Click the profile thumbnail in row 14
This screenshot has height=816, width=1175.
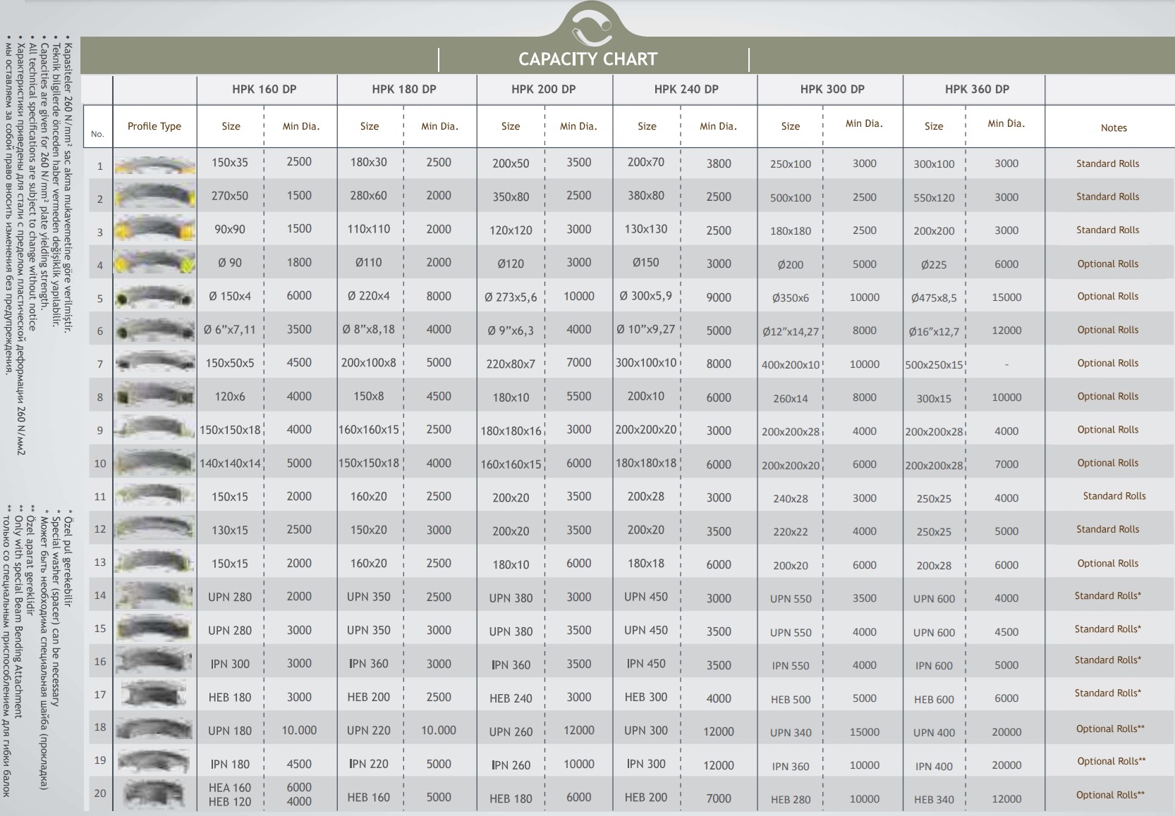click(x=155, y=595)
